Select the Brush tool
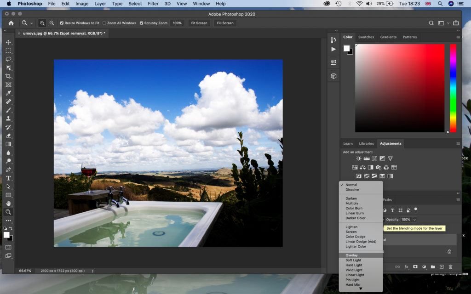The height and width of the screenshot is (294, 471). pyautogui.click(x=8, y=110)
